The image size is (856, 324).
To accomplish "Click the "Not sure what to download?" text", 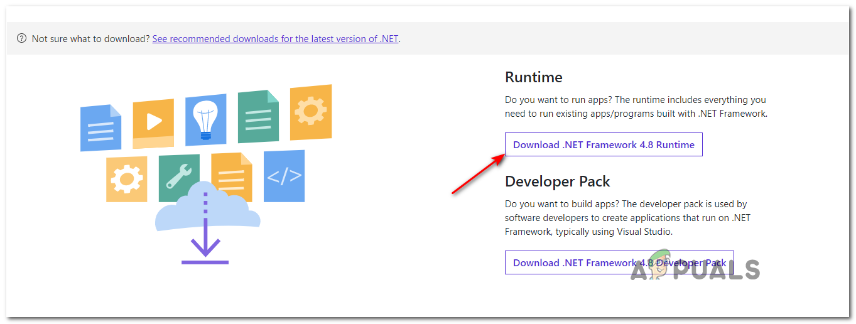I will pyautogui.click(x=91, y=39).
